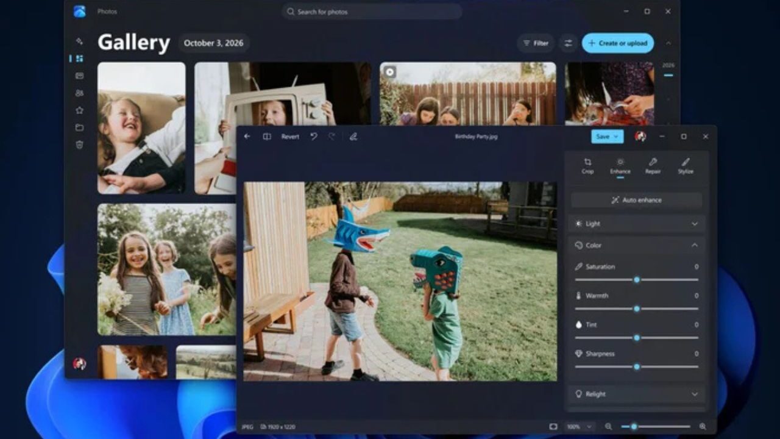This screenshot has width=780, height=439.
Task: Click the zoom slider handle in the status bar
Action: [634, 427]
